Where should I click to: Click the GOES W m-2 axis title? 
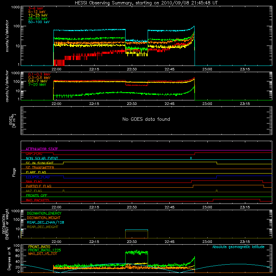point(12,120)
